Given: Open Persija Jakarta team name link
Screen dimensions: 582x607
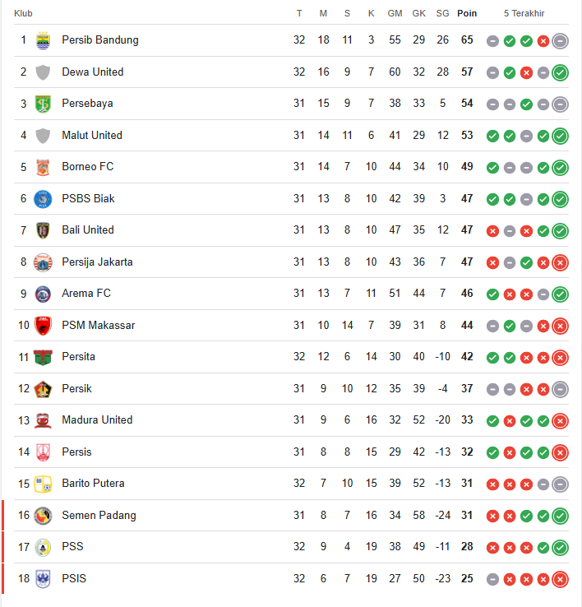Looking at the screenshot, I should [97, 262].
